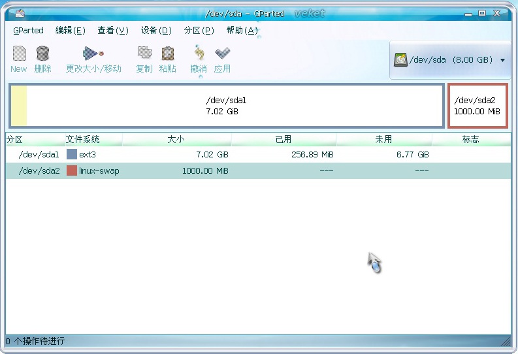Minimize the GParted window
The image size is (518, 354).
coord(468,14)
